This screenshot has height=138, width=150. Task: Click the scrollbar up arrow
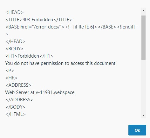pyautogui.click(x=143, y=10)
